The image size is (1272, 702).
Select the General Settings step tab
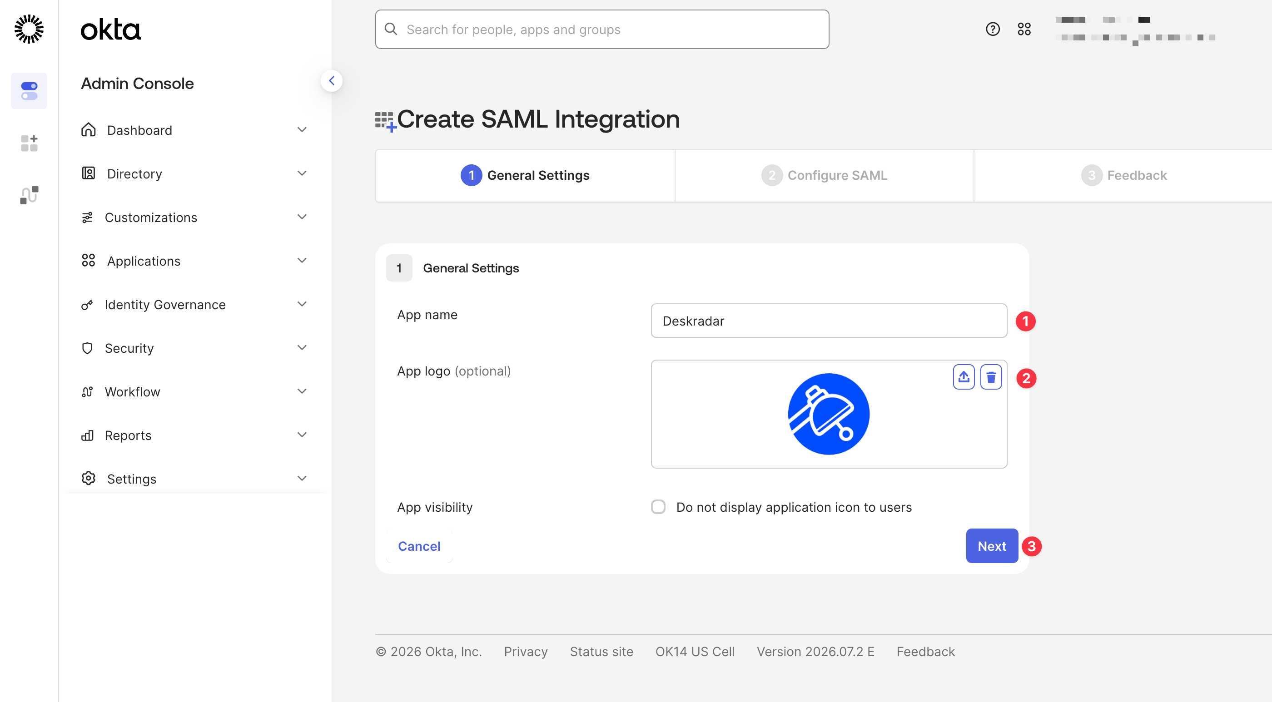525,175
